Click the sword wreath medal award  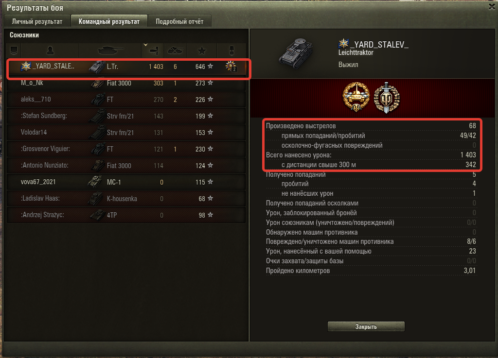387,98
